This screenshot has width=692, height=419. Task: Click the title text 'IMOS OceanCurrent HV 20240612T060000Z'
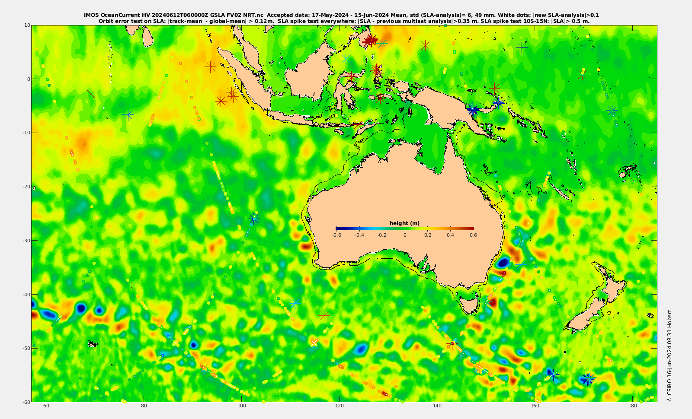146,15
